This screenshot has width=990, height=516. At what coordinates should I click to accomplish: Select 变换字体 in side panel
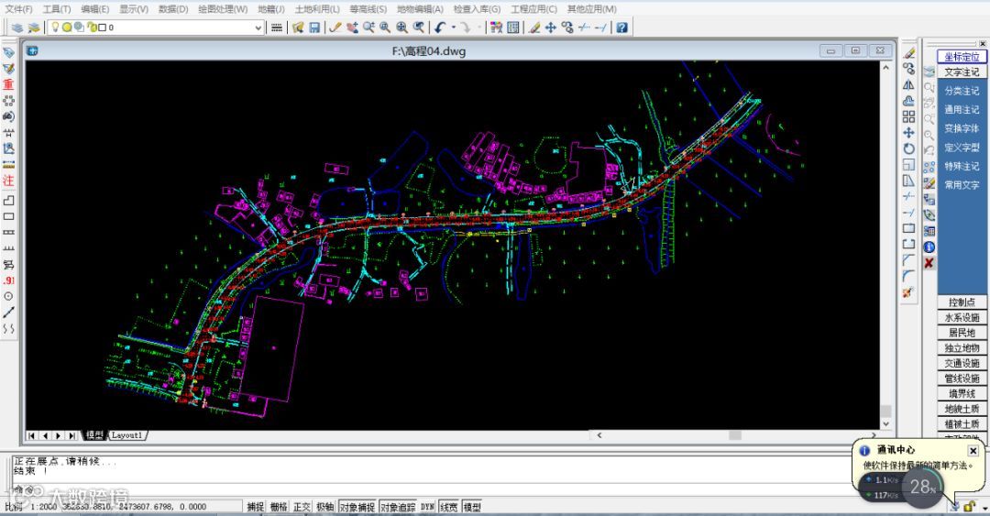point(962,128)
